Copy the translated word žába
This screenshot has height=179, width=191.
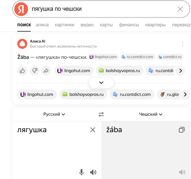[181, 130]
